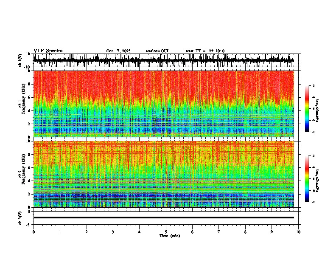Click the '-3' label on ch.1 color scale
Image resolution: width=336 pixels, height=260 pixels.
tap(313, 85)
